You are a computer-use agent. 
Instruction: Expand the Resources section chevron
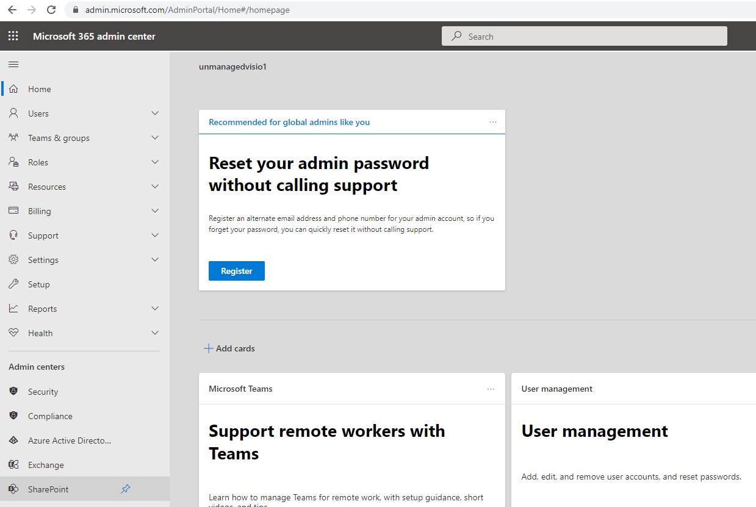(x=155, y=186)
